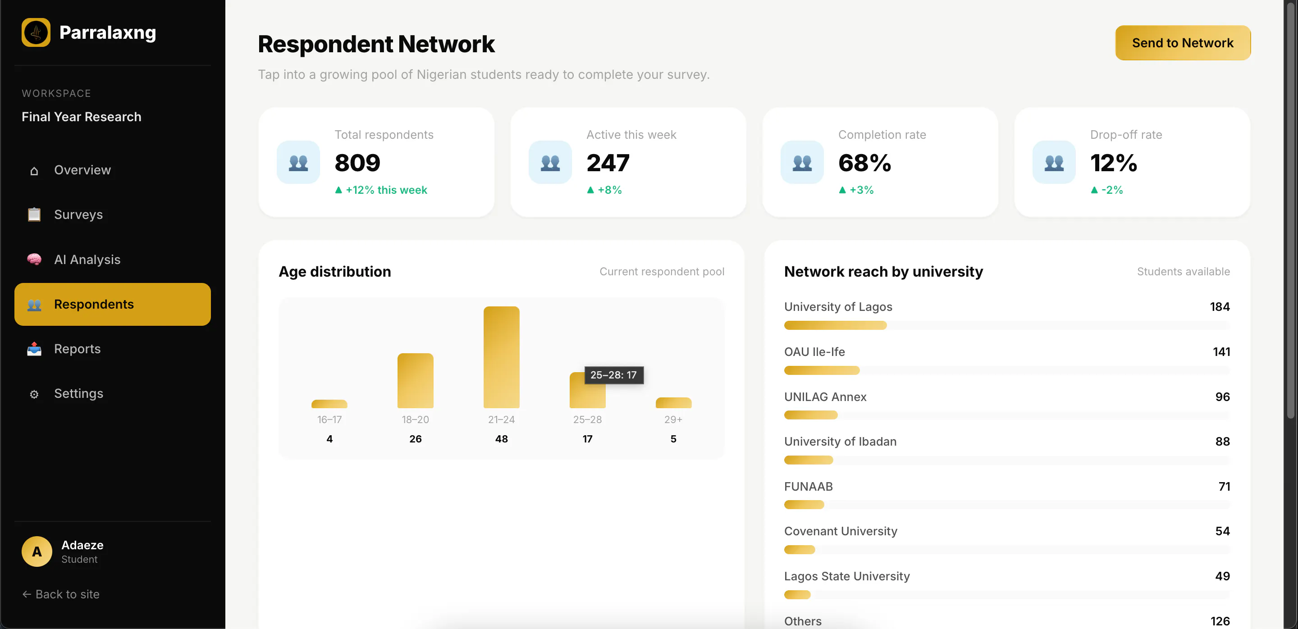
Task: Open the Overview page
Action: tap(112, 170)
